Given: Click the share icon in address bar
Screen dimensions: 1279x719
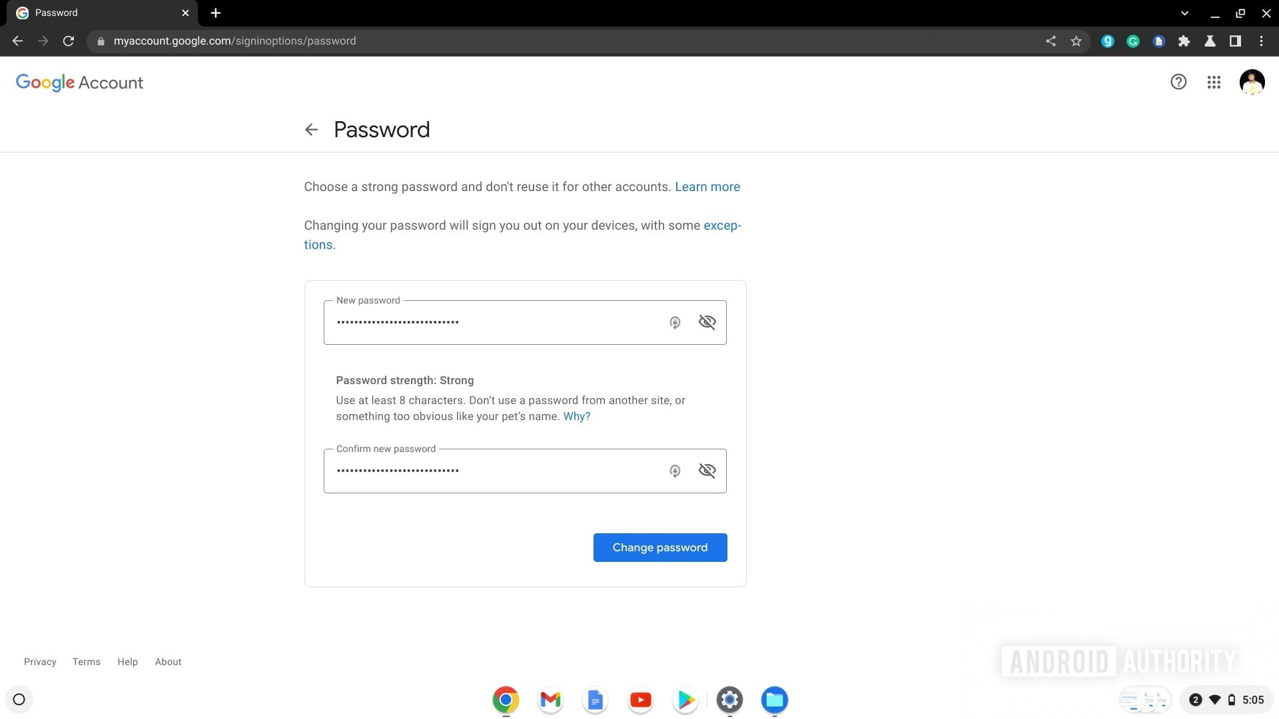Looking at the screenshot, I should pos(1051,41).
